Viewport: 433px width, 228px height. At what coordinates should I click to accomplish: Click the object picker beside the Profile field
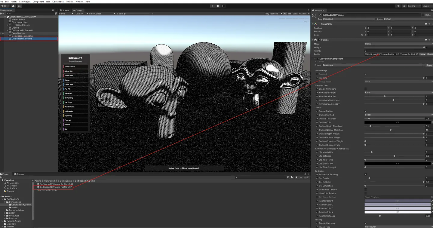click(417, 54)
